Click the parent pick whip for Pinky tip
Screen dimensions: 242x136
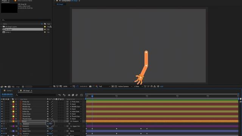[67, 102]
